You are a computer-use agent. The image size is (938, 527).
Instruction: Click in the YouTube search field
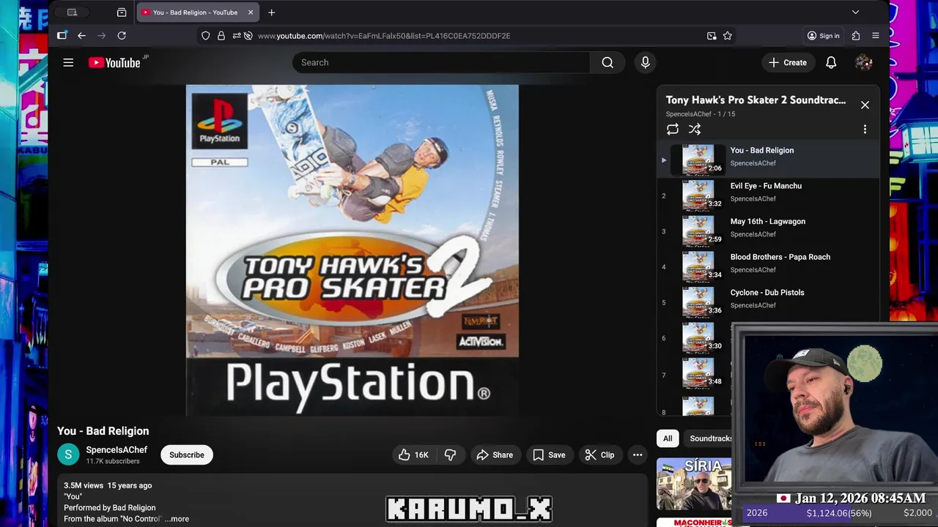441,63
